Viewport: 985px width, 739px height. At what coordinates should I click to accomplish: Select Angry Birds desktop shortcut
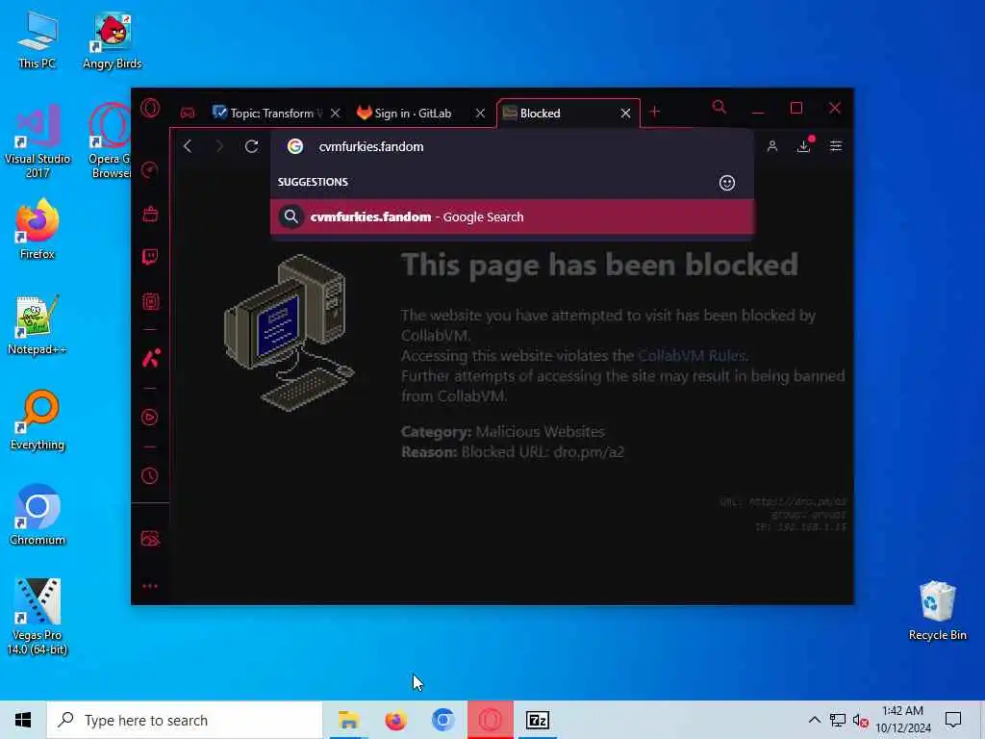click(113, 39)
